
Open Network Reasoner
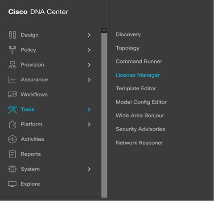click(x=140, y=142)
